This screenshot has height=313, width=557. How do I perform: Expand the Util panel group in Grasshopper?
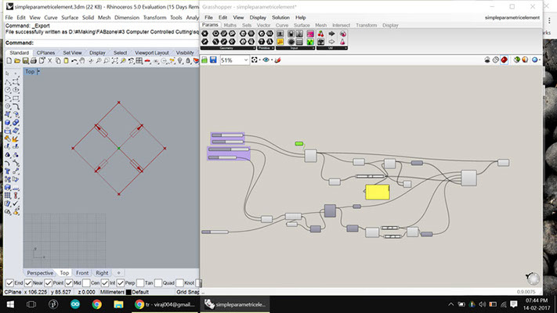[x=332, y=48]
